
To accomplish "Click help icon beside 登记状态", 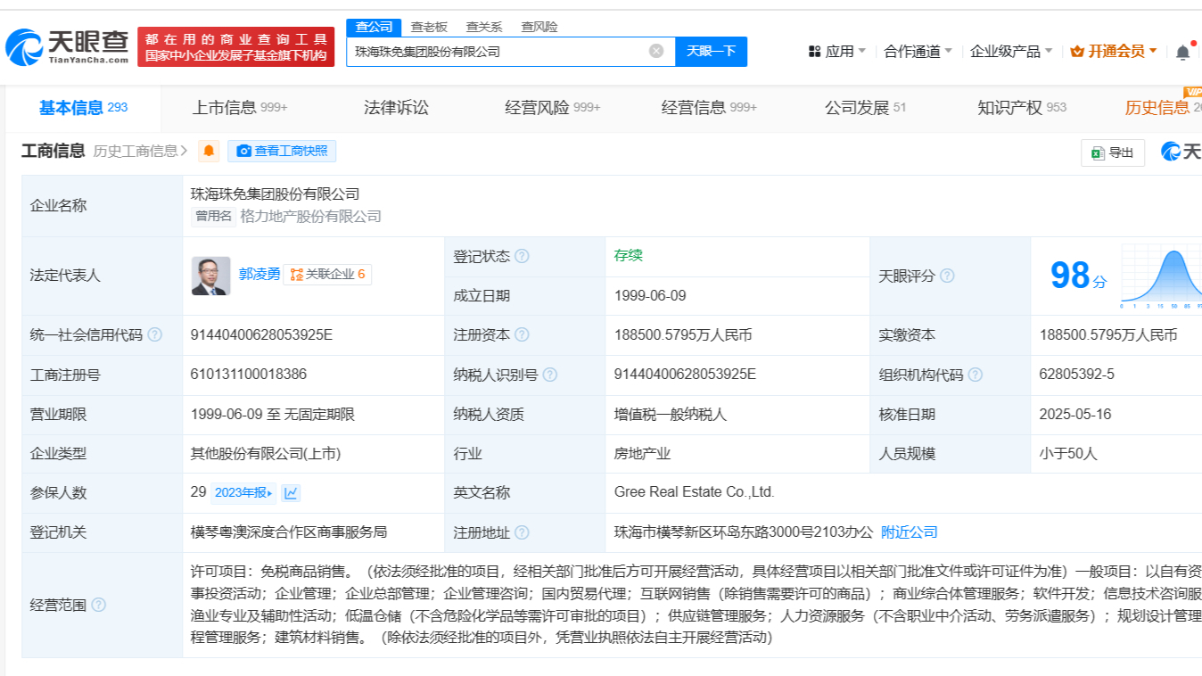I will [522, 257].
